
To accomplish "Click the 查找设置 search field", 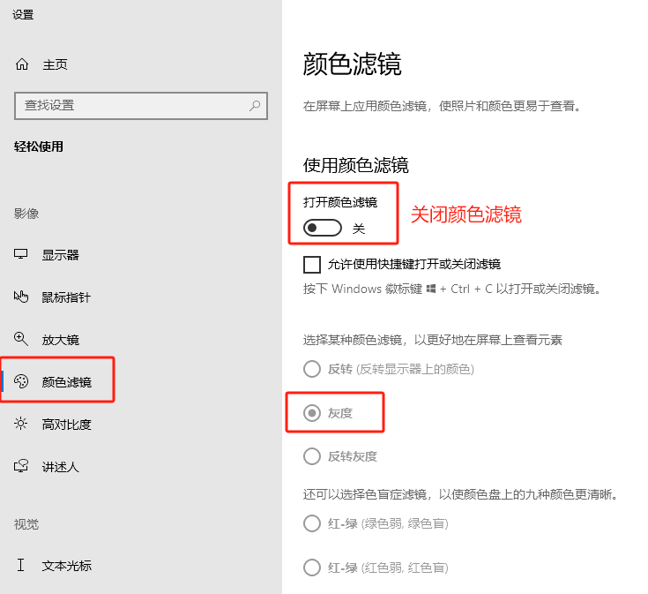I will pyautogui.click(x=132, y=106).
